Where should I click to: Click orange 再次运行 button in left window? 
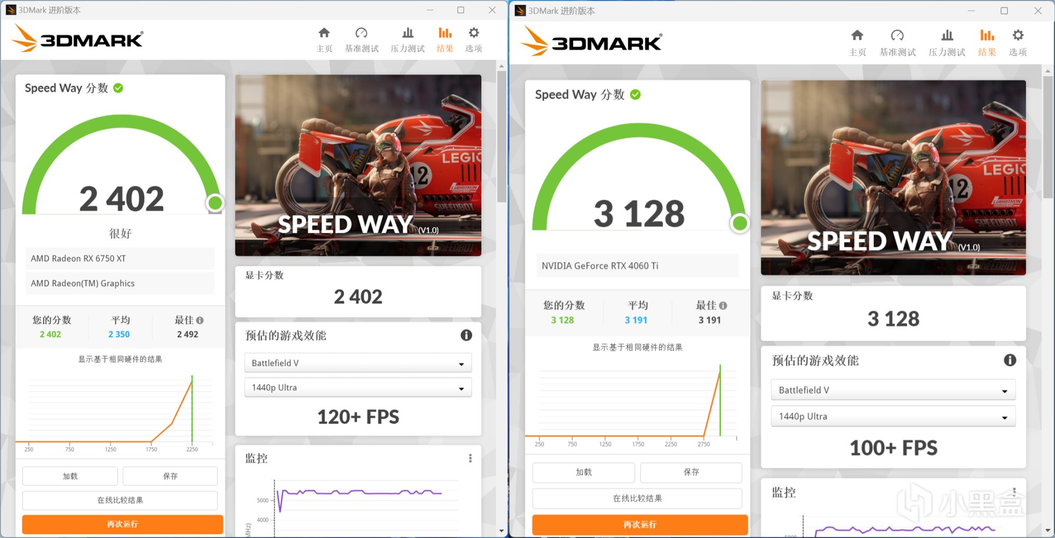click(x=122, y=524)
